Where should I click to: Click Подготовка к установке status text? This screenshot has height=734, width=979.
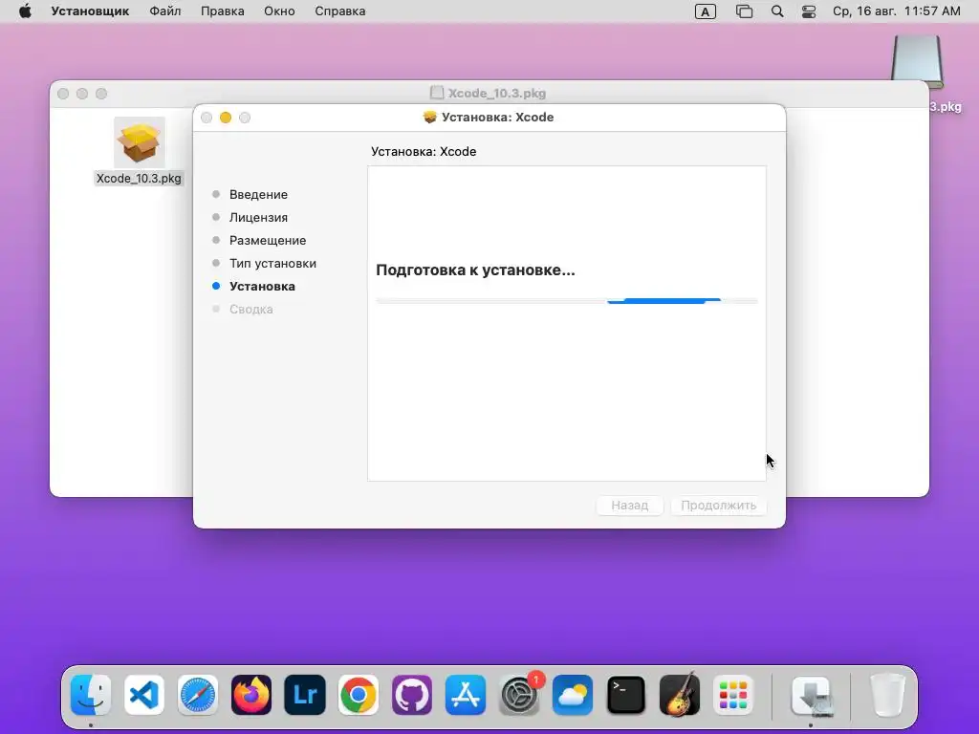click(x=475, y=270)
